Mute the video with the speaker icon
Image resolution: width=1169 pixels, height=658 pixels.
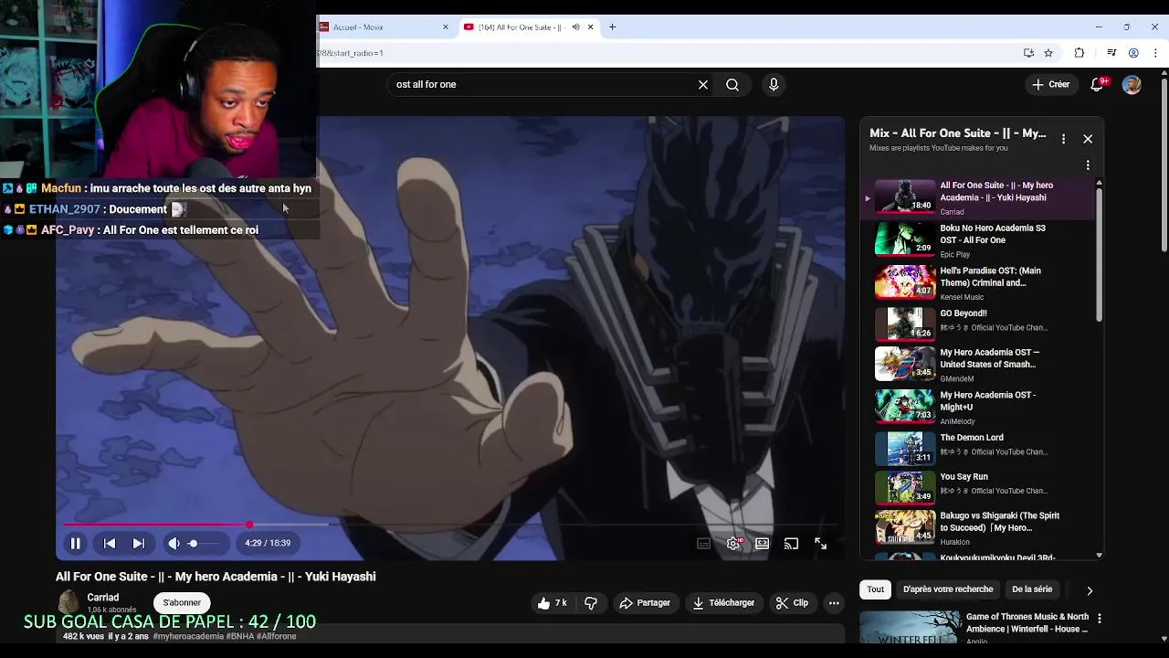click(174, 543)
